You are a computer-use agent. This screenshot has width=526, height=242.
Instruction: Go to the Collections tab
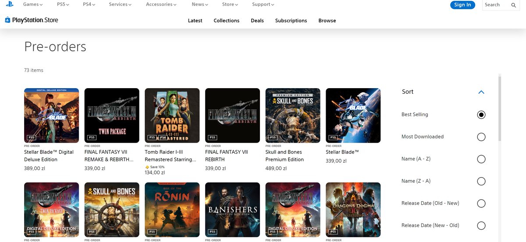click(x=227, y=21)
